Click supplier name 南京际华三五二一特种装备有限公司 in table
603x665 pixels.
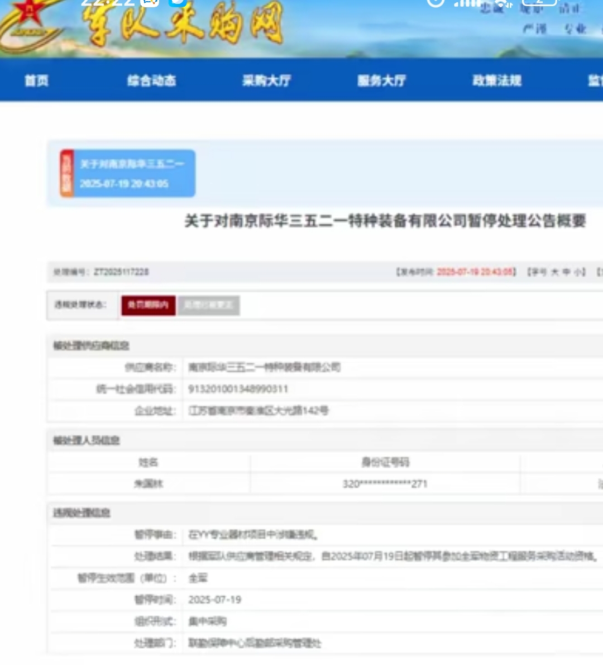265,367
